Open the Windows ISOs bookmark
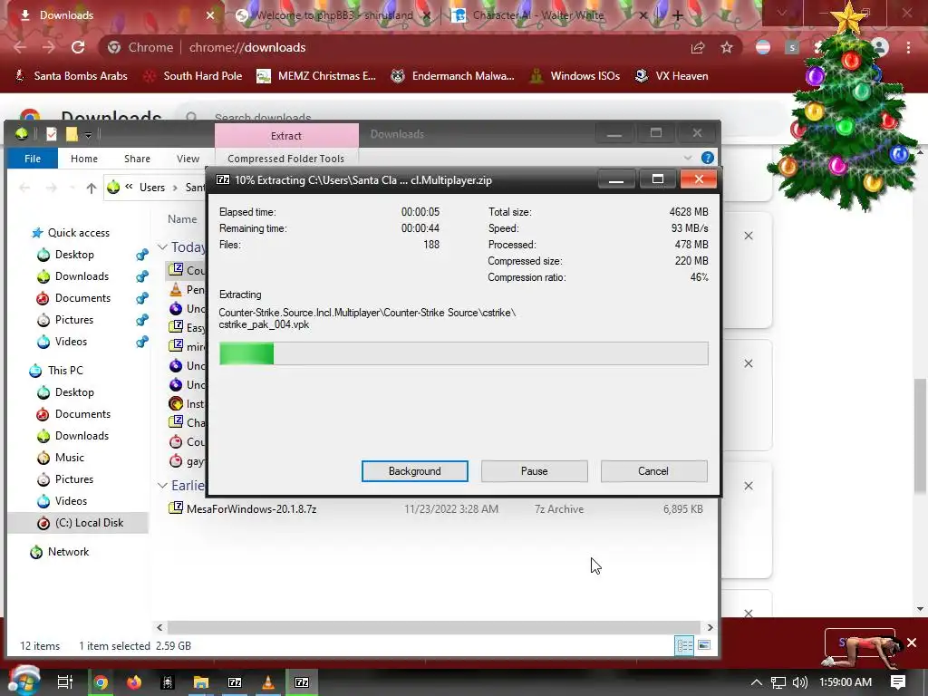 (575, 76)
